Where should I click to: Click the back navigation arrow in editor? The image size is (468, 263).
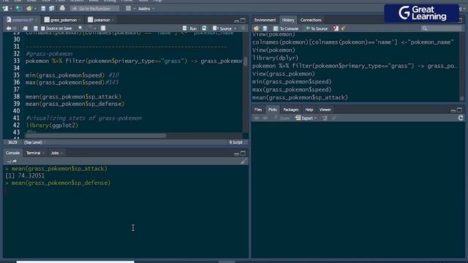9,28
